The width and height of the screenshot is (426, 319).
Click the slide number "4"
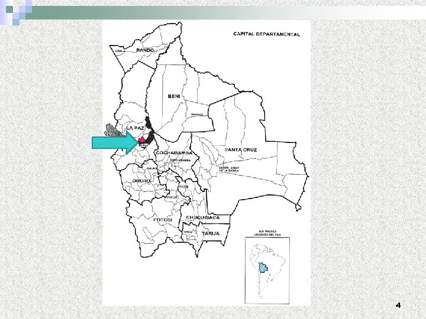pyautogui.click(x=398, y=305)
